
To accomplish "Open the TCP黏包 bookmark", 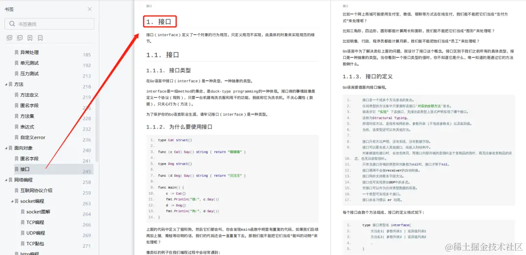I will (x=35, y=244).
